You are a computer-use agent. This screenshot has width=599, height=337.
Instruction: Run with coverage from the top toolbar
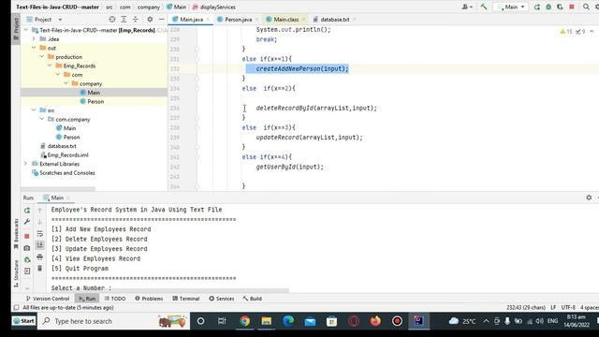click(560, 7)
